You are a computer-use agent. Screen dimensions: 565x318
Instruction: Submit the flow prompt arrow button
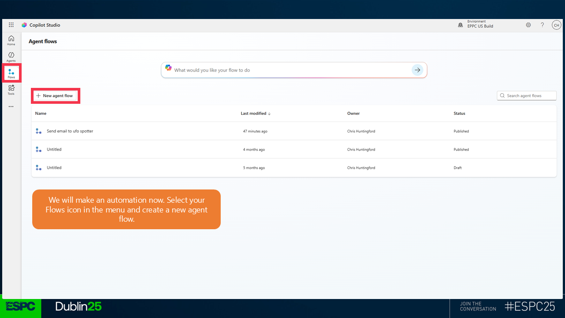pyautogui.click(x=417, y=70)
